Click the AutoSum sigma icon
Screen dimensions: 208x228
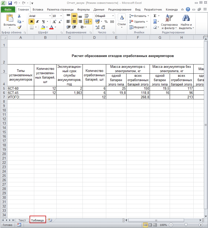(155, 16)
